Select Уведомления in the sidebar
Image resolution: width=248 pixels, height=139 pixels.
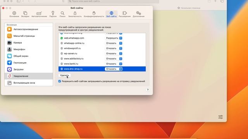pyautogui.click(x=29, y=76)
